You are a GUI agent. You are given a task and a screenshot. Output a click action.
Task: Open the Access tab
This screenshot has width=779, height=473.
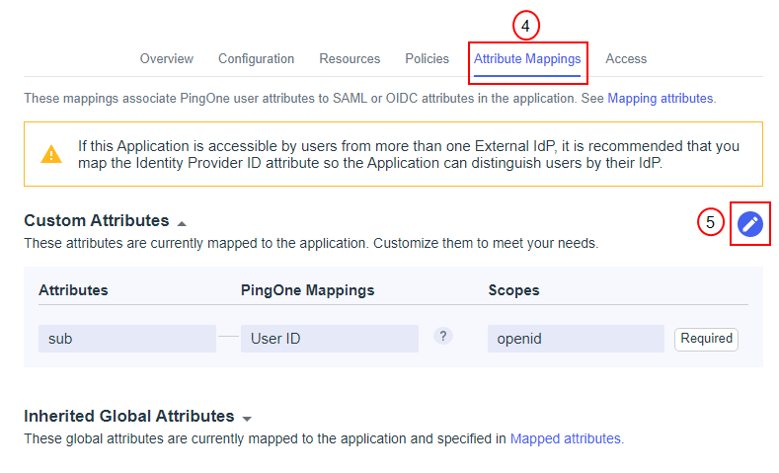626,58
